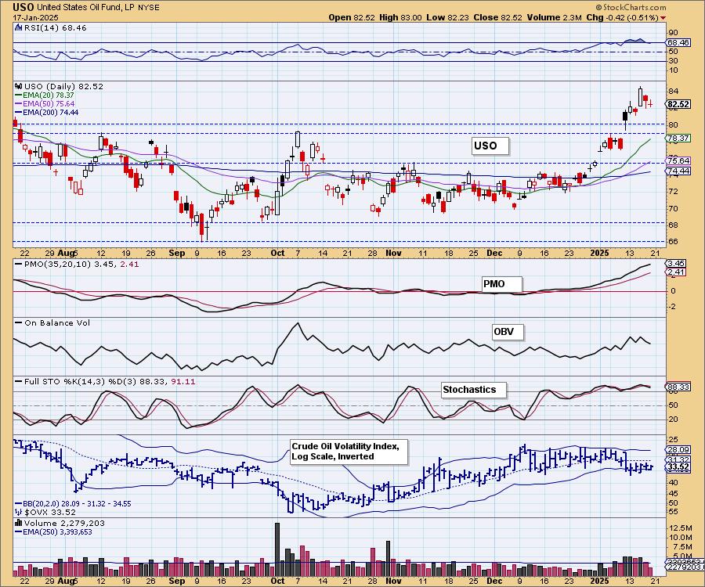The height and width of the screenshot is (587, 705).
Task: Click the 78.37 EMA tag on price axis
Action: coord(678,139)
